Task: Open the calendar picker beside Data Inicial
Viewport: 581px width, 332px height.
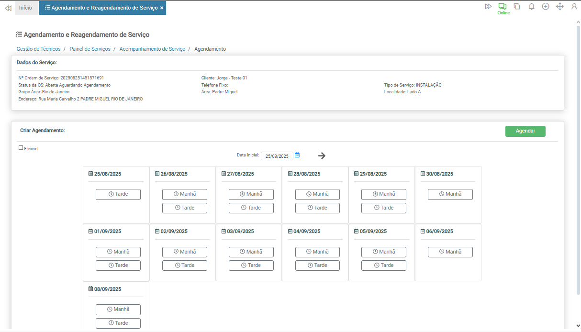Action: [297, 155]
